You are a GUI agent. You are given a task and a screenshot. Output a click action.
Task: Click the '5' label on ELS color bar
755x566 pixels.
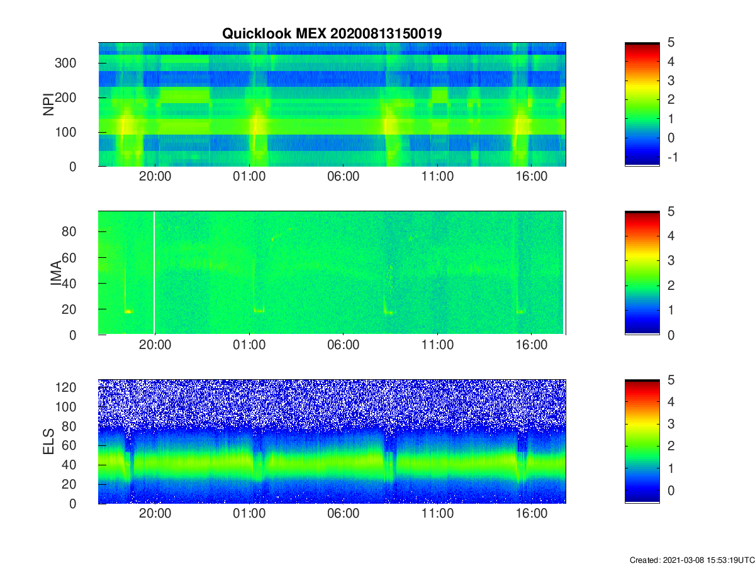point(671,380)
